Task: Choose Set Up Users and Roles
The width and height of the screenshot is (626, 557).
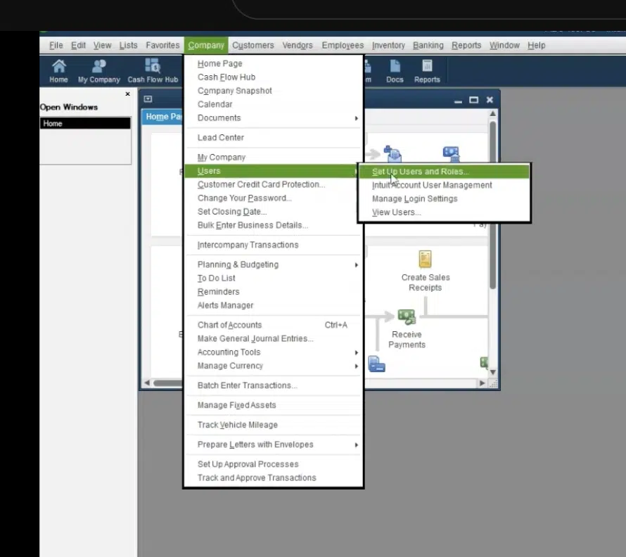Action: [420, 171]
